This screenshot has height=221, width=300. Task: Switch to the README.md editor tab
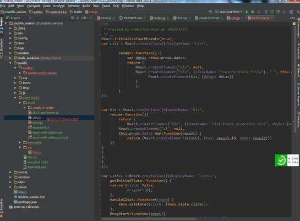(x=133, y=18)
